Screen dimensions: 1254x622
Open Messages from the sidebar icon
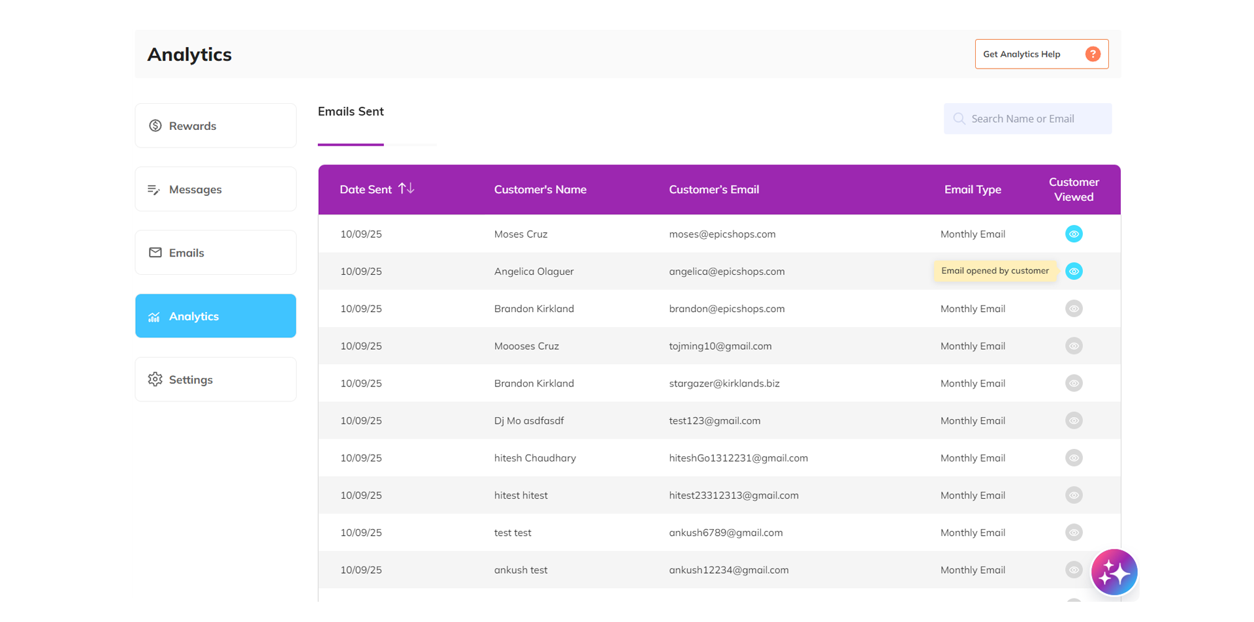coord(154,189)
